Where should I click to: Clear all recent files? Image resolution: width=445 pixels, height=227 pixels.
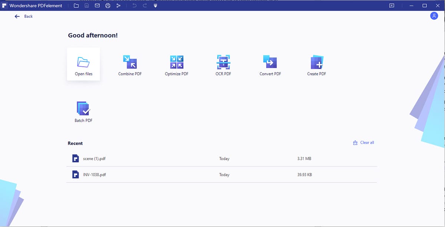click(363, 142)
